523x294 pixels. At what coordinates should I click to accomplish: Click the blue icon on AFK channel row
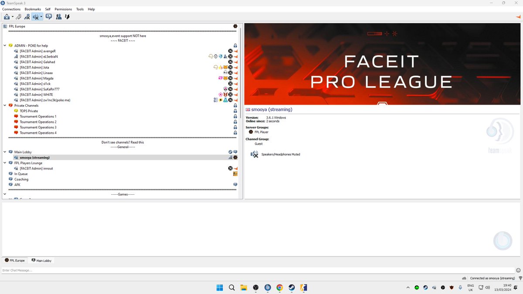point(235,185)
